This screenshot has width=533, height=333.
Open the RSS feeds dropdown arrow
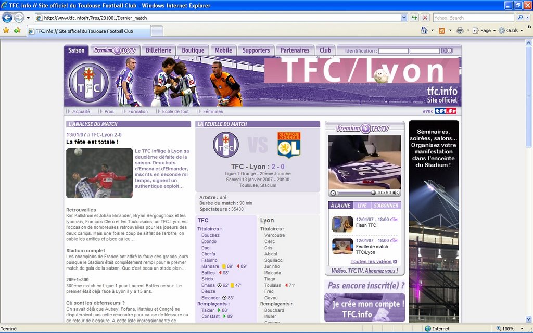[x=450, y=30]
